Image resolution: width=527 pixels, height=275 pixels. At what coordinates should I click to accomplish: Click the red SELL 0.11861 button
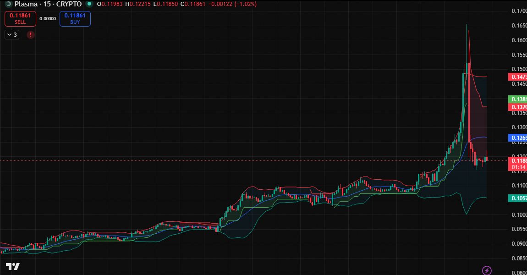point(20,19)
